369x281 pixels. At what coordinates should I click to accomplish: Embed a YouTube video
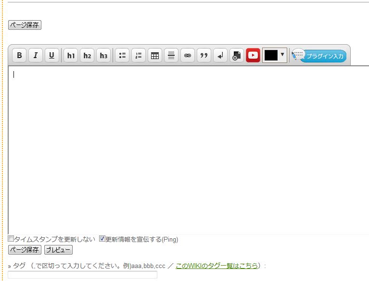(x=253, y=55)
